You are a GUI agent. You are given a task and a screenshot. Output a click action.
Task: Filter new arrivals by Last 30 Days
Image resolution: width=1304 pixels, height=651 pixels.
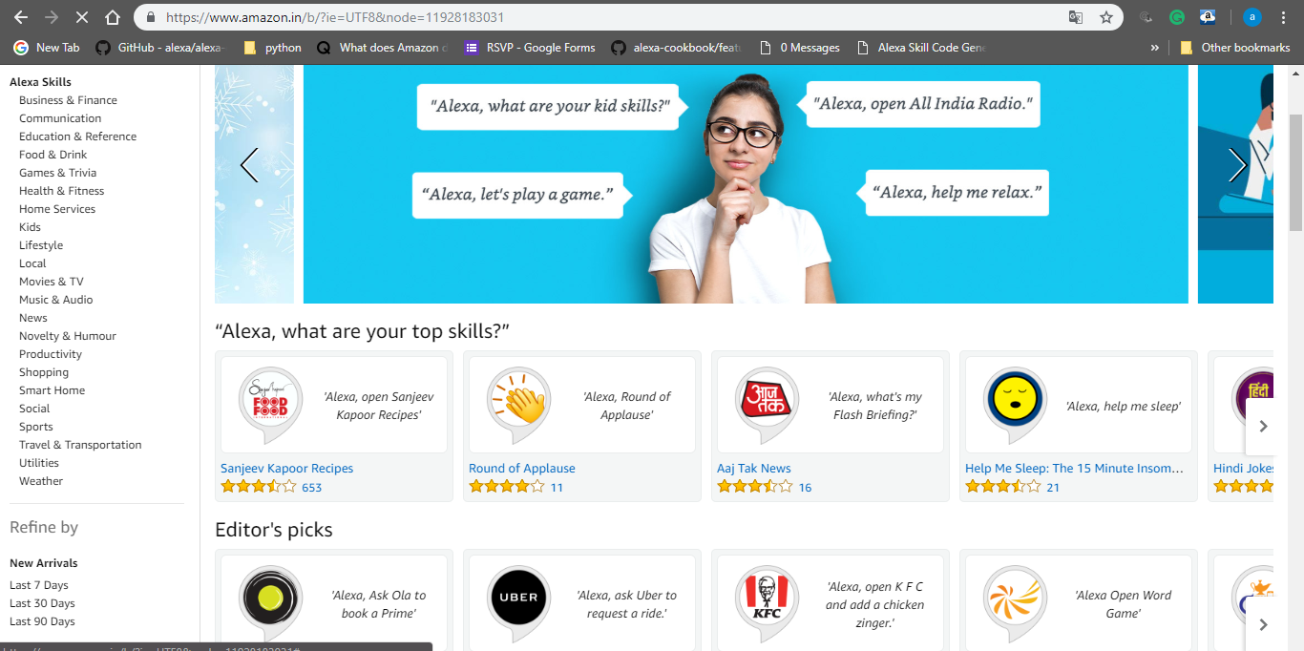[42, 603]
